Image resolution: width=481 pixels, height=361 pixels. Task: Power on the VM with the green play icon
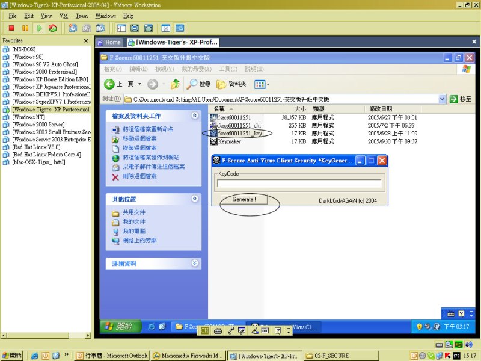click(39, 28)
